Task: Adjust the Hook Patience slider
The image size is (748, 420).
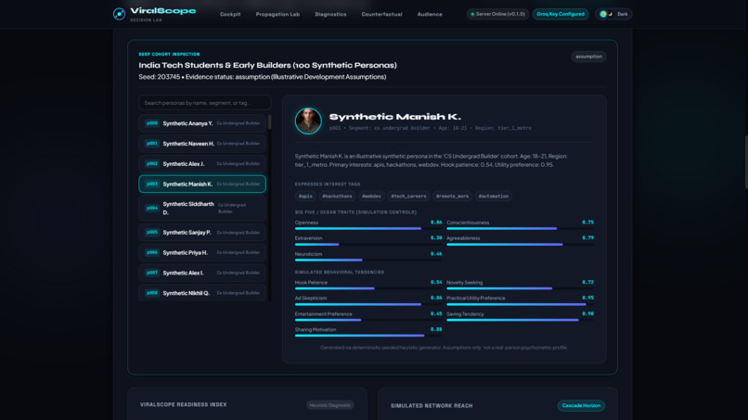Action: pos(368,288)
